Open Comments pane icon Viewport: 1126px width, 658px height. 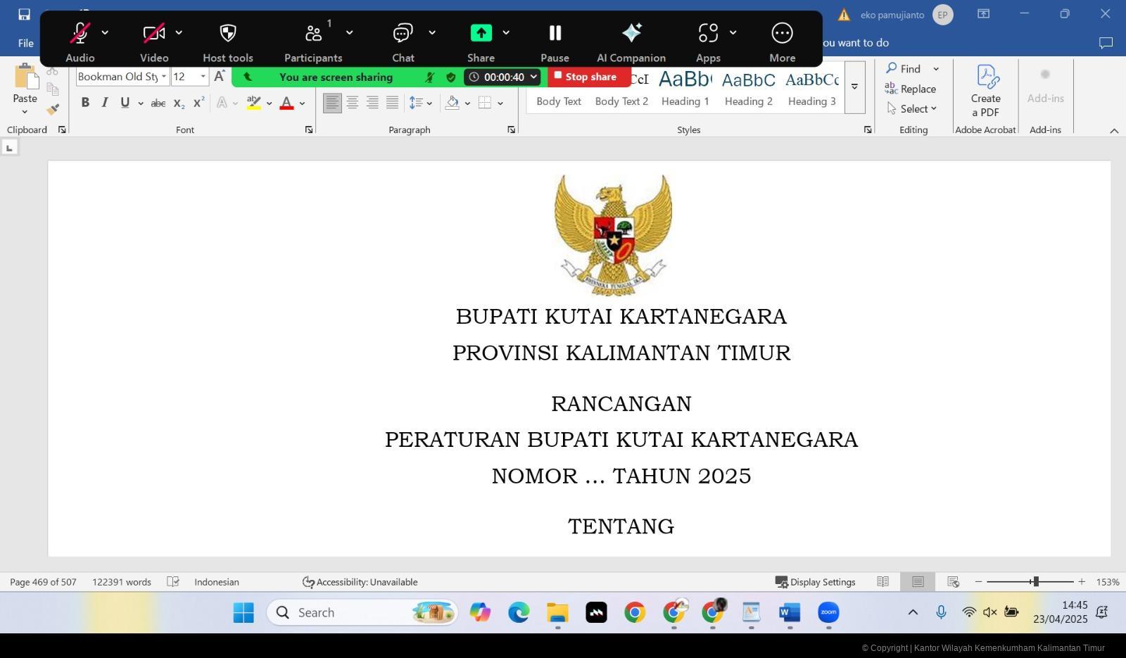tap(1106, 43)
